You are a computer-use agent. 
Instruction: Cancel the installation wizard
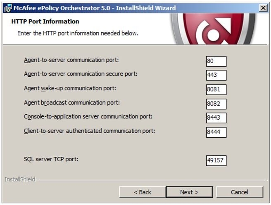[x=240, y=192]
